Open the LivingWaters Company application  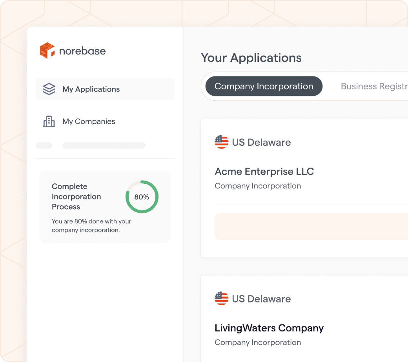tap(269, 328)
